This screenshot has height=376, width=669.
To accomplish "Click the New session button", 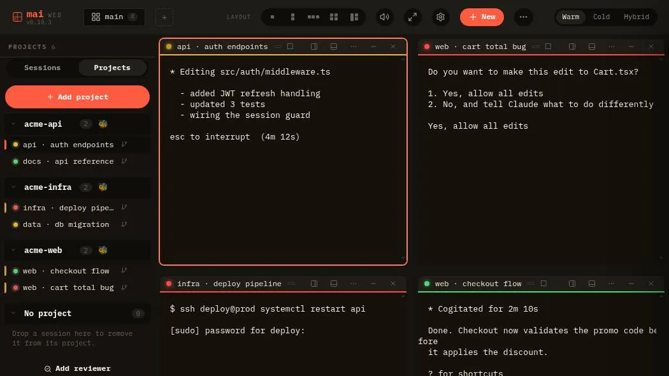I will (482, 17).
